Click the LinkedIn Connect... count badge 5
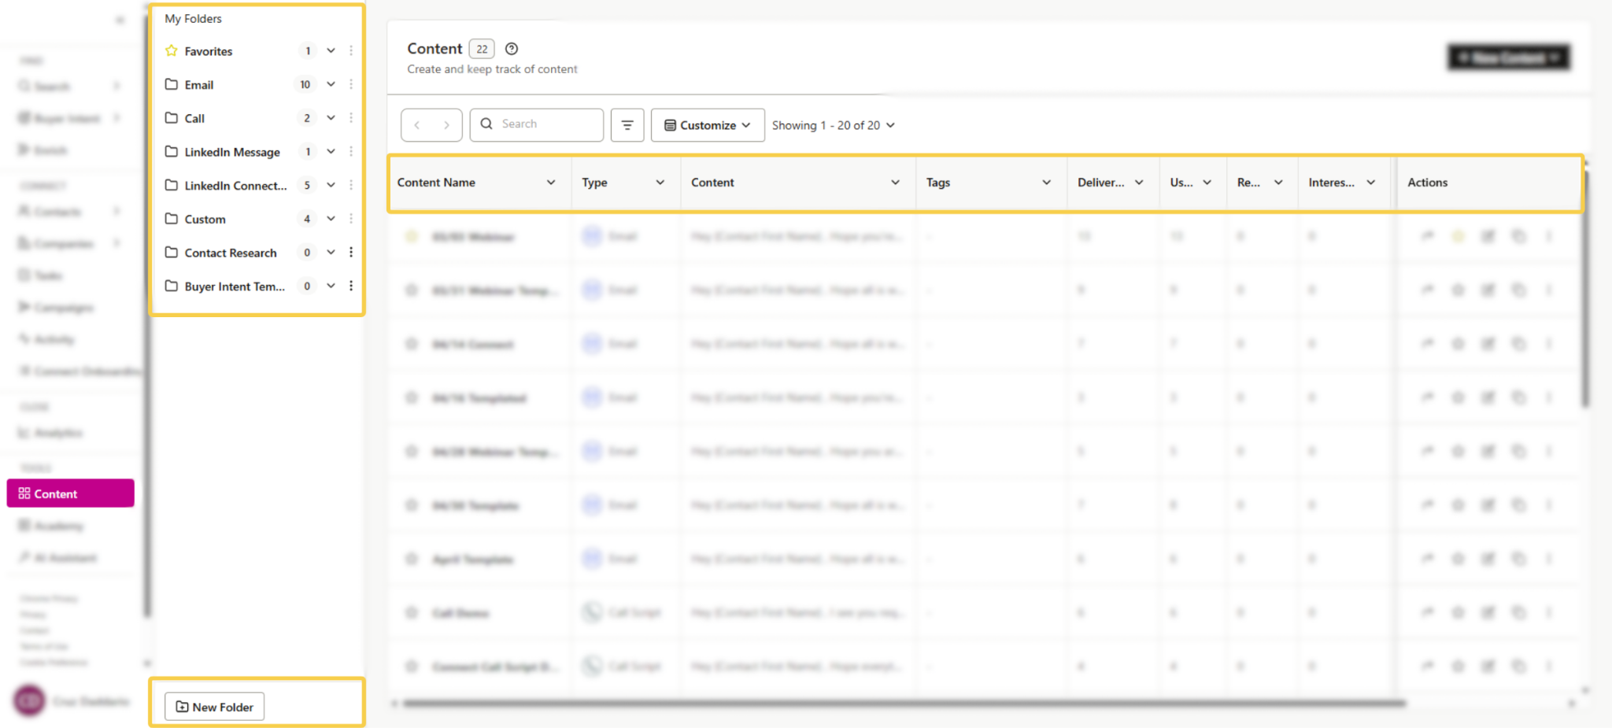Screen dimensions: 1612x728 [307, 185]
